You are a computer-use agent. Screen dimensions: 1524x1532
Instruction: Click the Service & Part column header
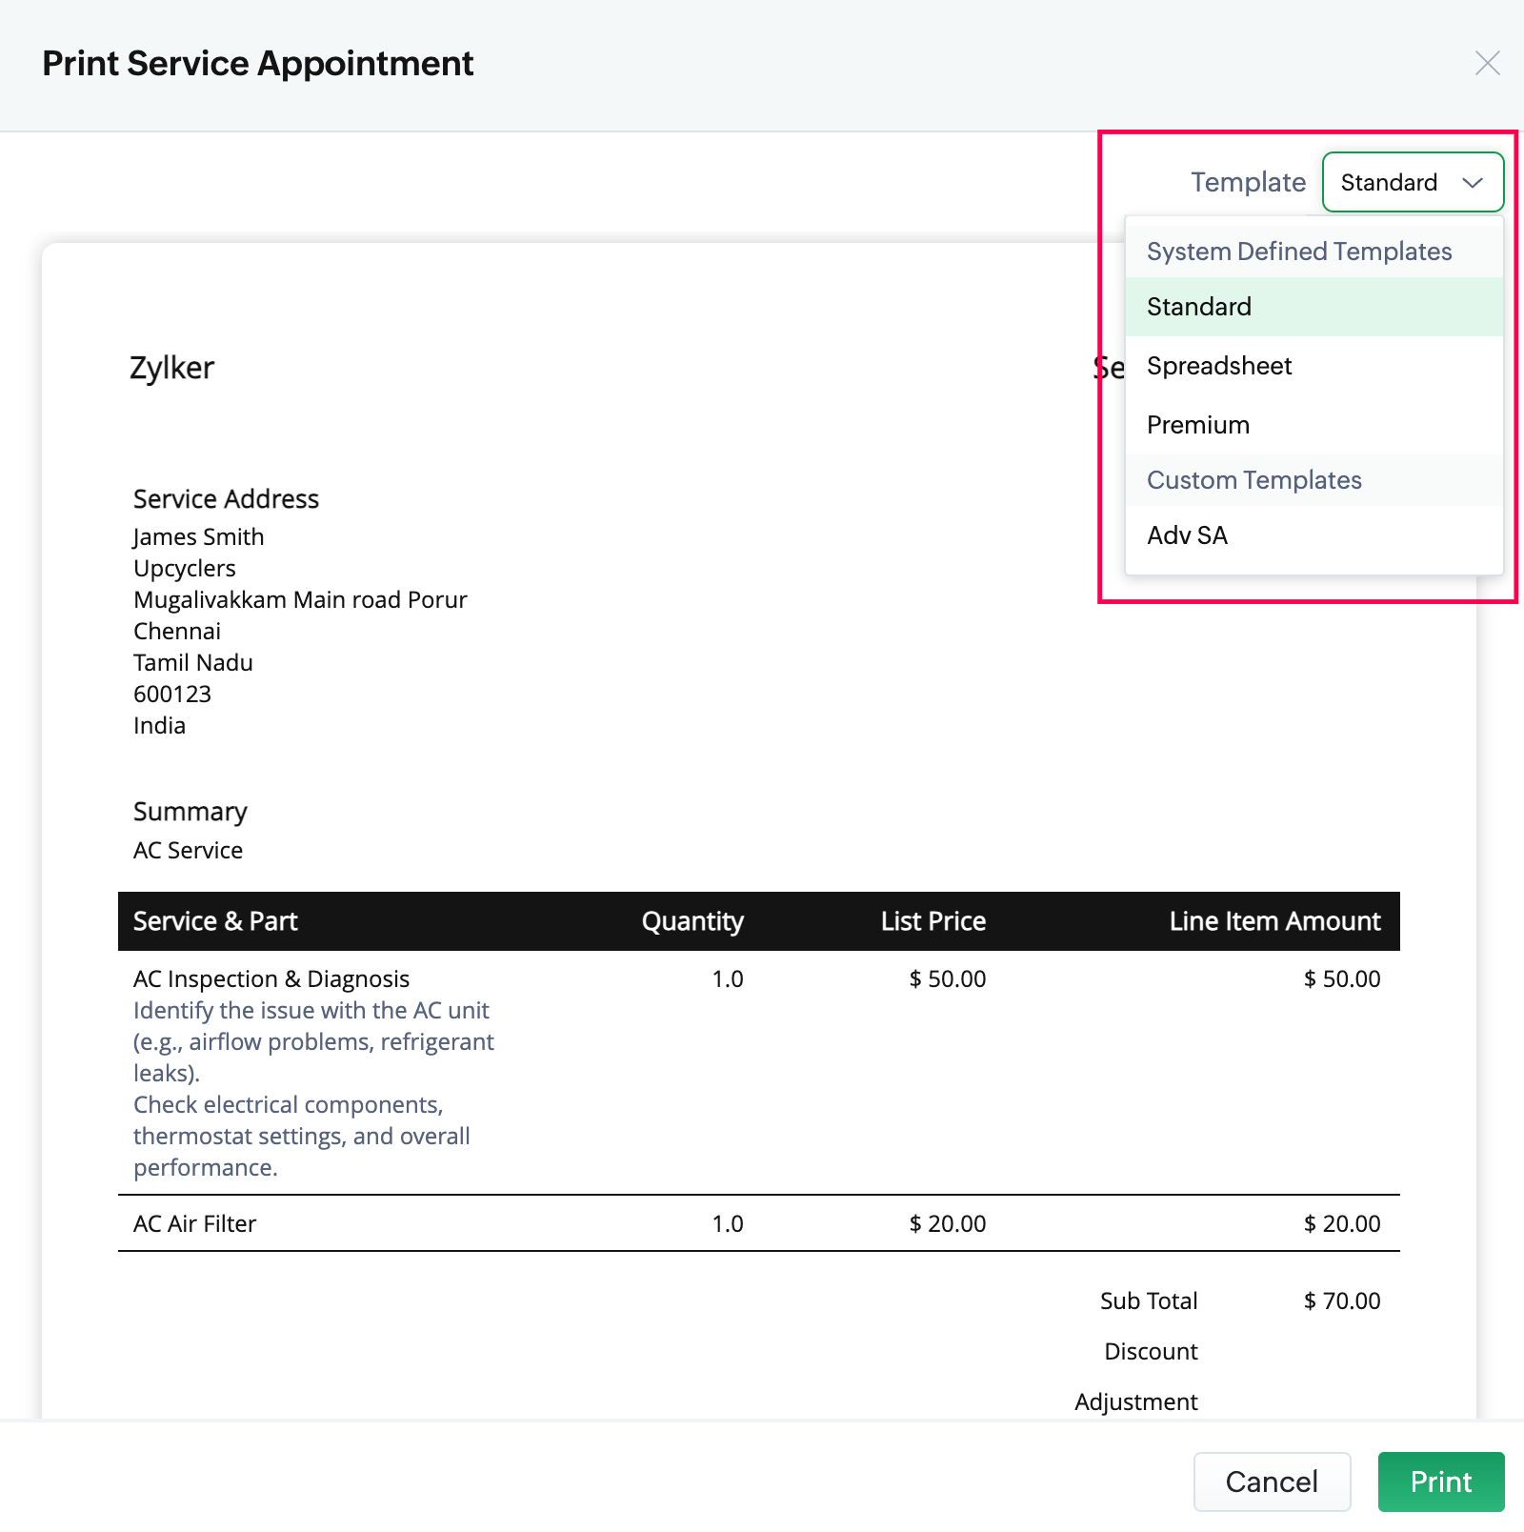215,921
